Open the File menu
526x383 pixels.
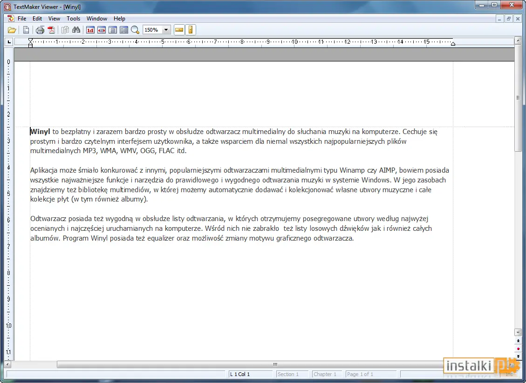(22, 19)
